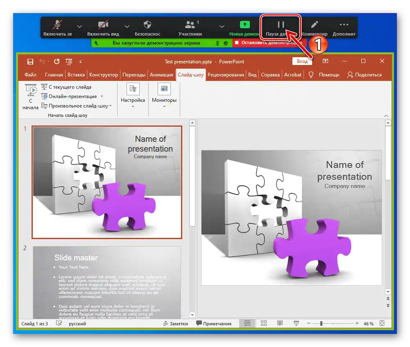Screen dimensions: 410x347
Task: Open the Конструктор tab
Action: [104, 75]
